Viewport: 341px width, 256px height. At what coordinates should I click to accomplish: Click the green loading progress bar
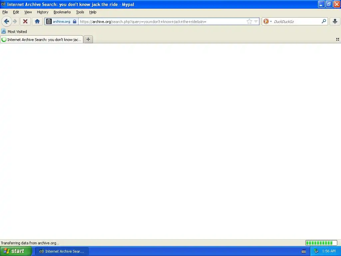pos(321,243)
